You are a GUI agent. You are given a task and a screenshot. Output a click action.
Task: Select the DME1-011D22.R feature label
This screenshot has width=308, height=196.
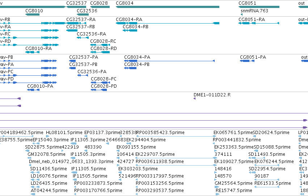[x=212, y=95]
